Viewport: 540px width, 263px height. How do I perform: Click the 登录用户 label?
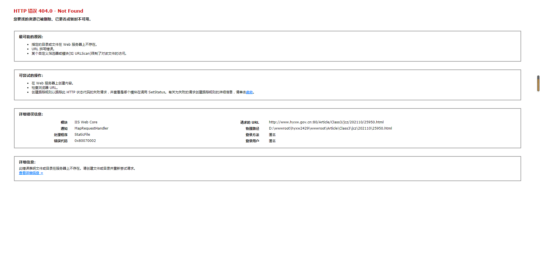[252, 141]
